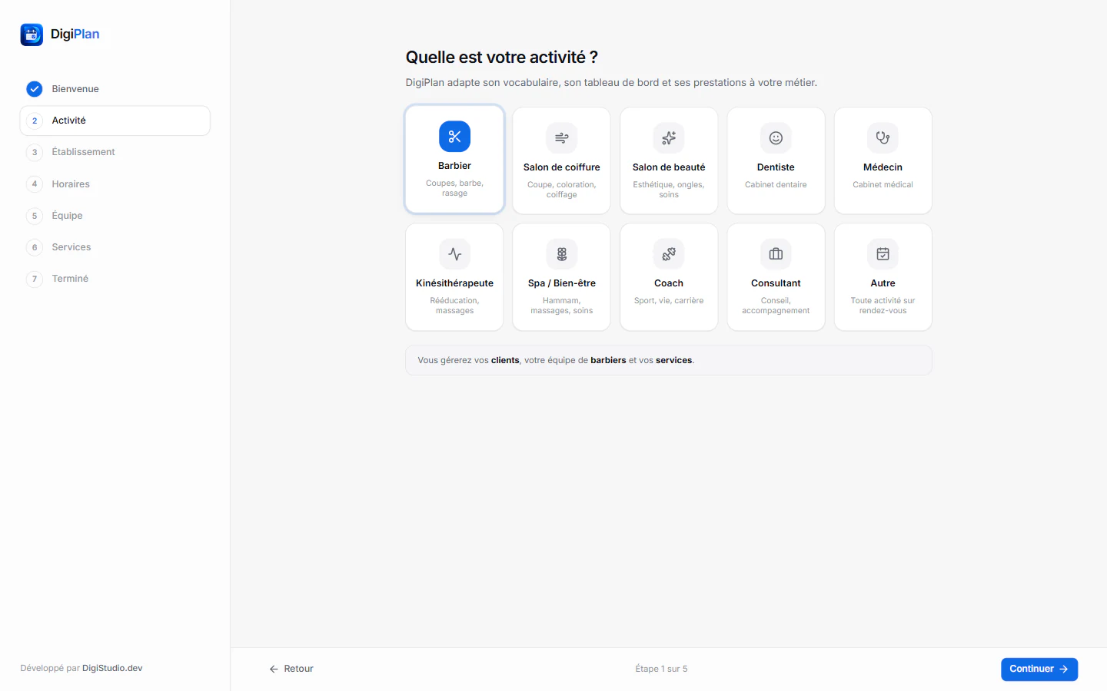Select the Dentiste smiley icon
The image size is (1107, 691).
776,138
